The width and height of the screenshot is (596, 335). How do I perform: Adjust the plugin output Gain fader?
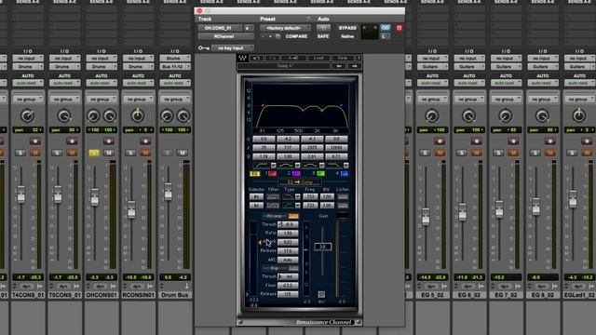coord(323,247)
